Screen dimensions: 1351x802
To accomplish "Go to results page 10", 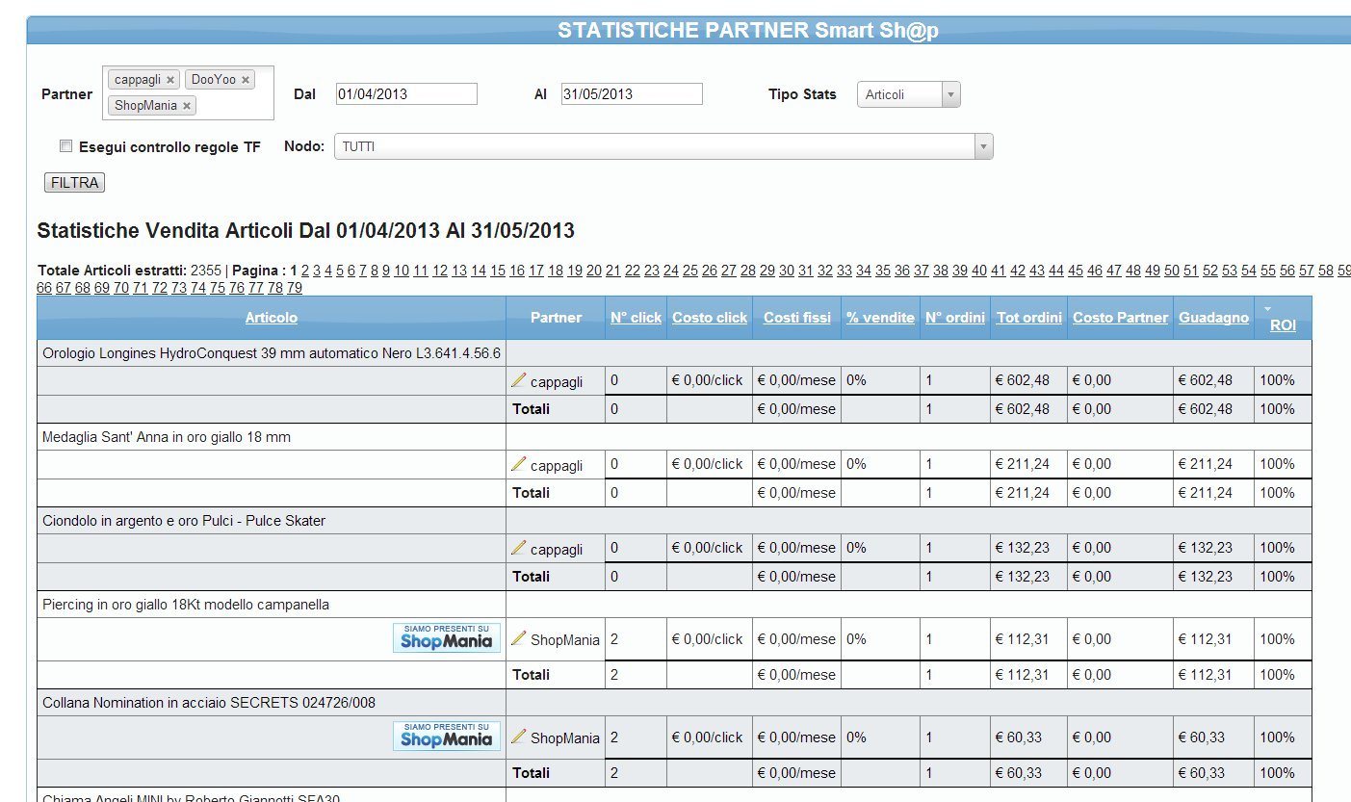I will (402, 271).
